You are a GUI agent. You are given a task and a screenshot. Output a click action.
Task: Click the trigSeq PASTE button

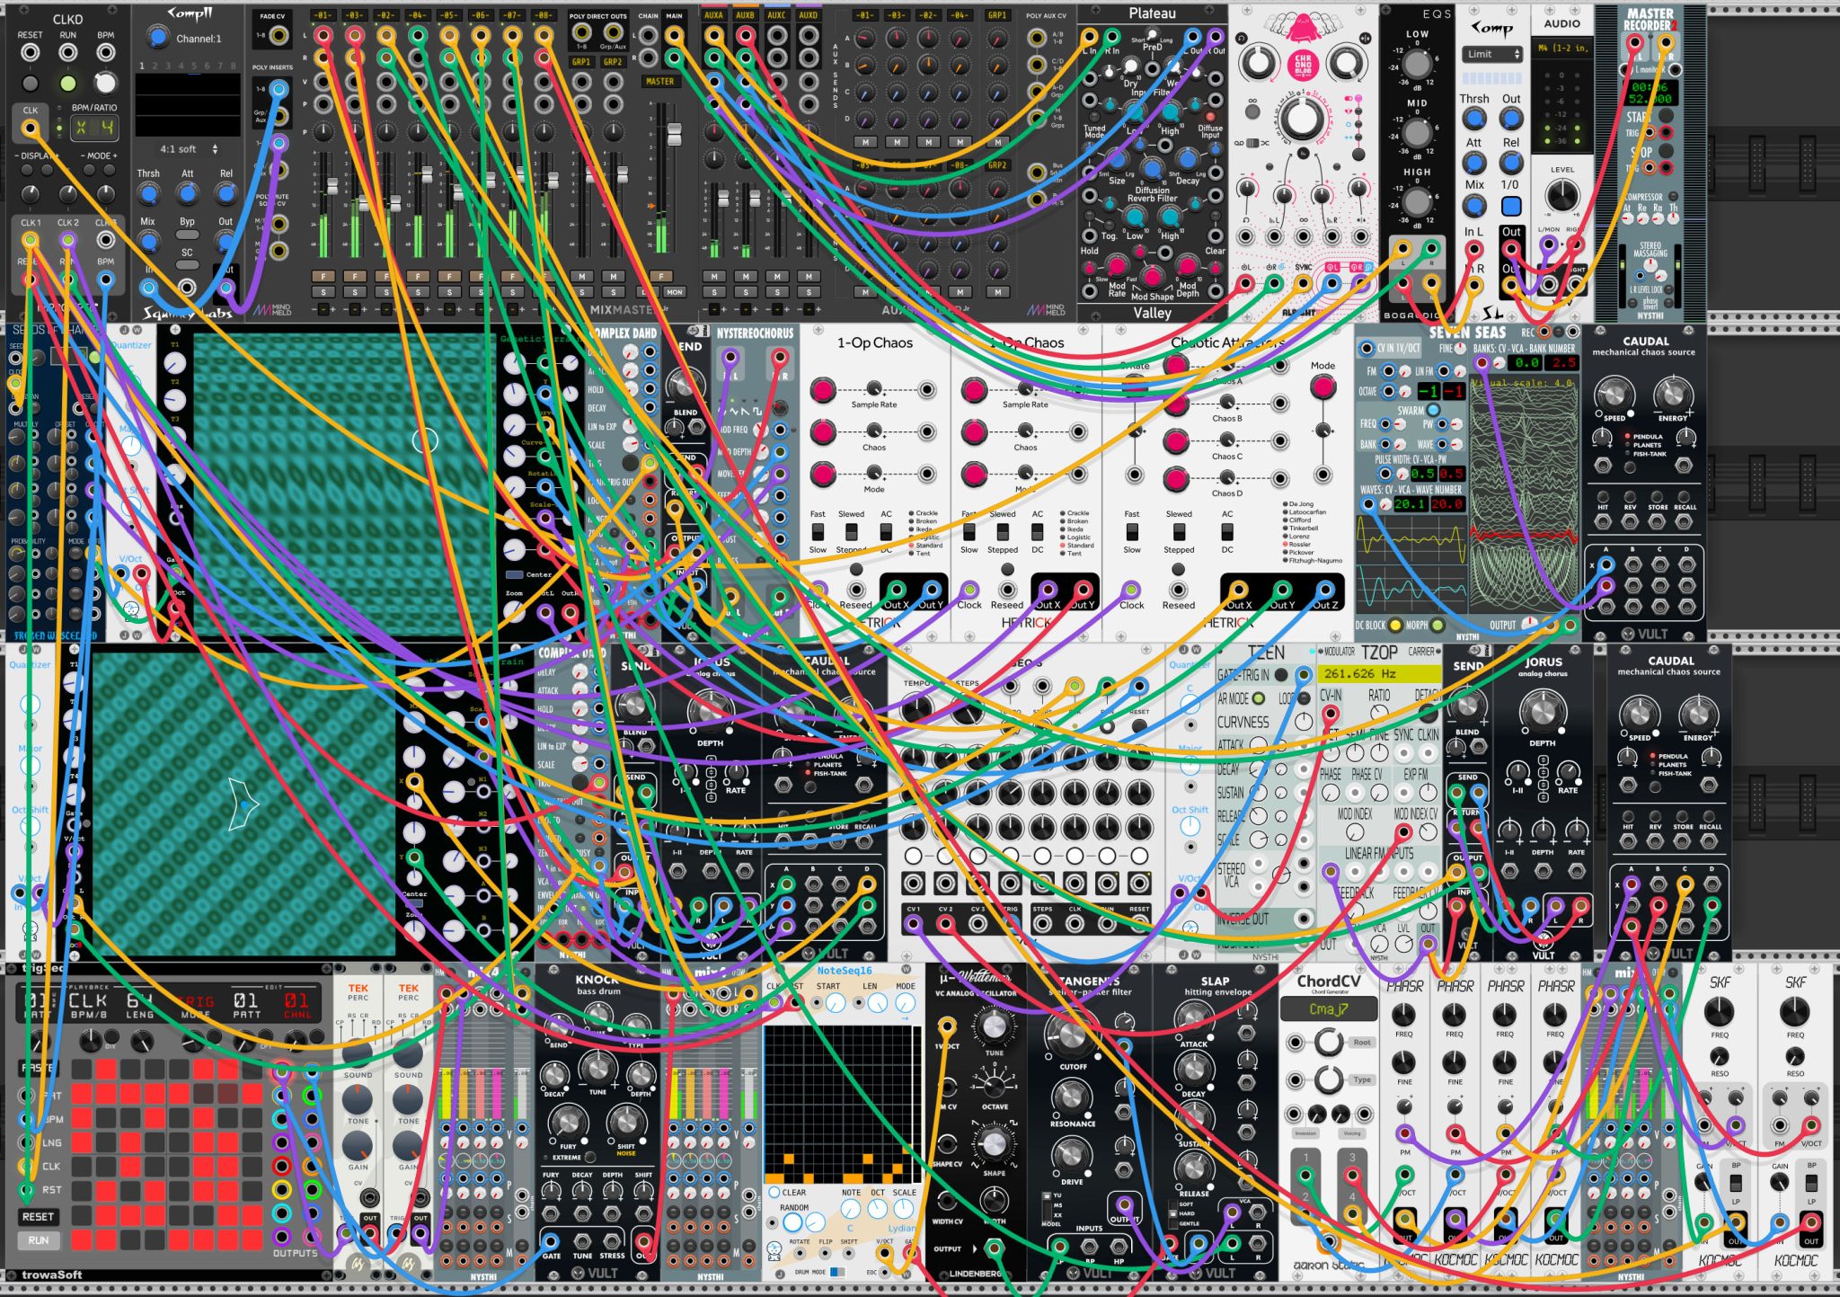38,1068
